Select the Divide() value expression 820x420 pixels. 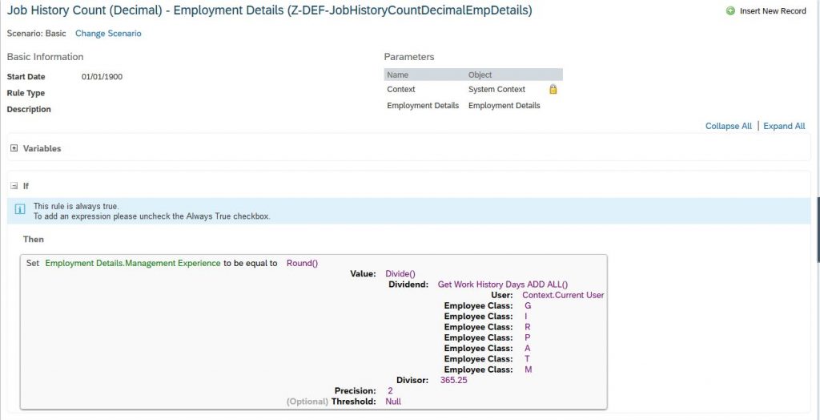[400, 274]
